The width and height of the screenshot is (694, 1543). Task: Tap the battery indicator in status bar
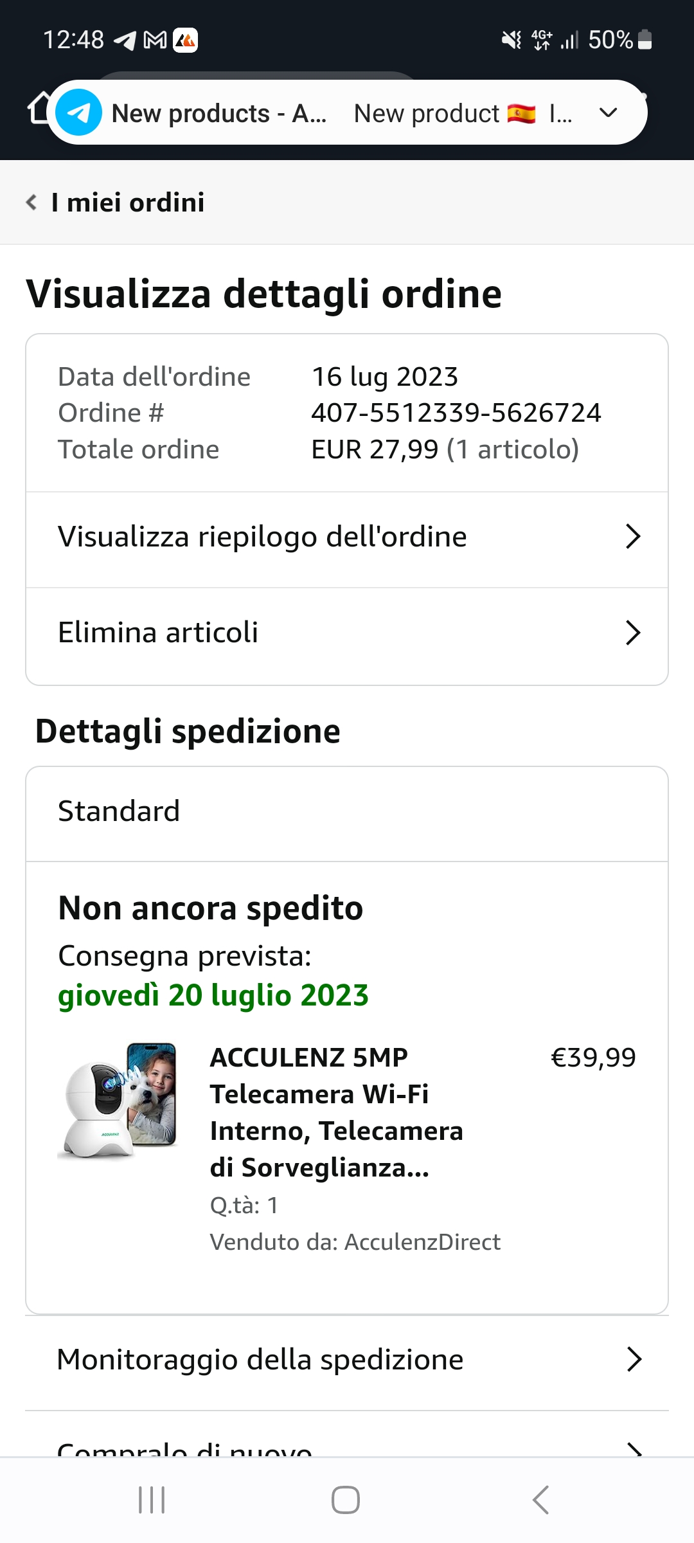tap(645, 40)
